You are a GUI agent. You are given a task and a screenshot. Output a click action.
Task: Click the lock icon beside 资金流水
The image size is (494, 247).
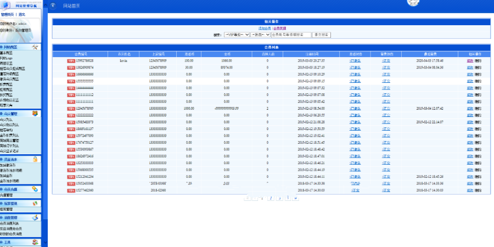[x=35, y=159]
